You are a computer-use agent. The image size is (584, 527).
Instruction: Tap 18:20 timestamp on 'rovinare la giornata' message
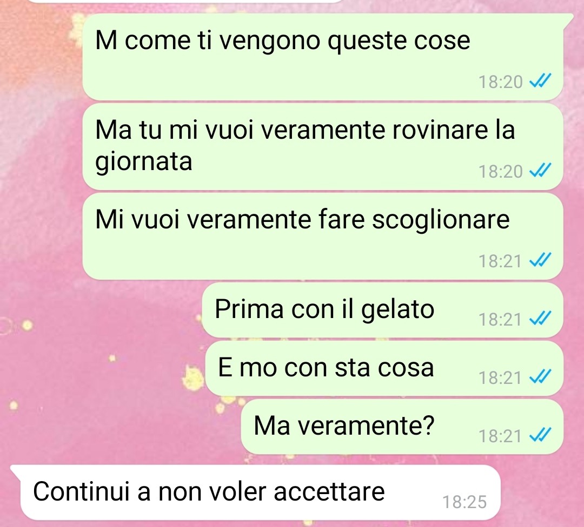(x=500, y=171)
